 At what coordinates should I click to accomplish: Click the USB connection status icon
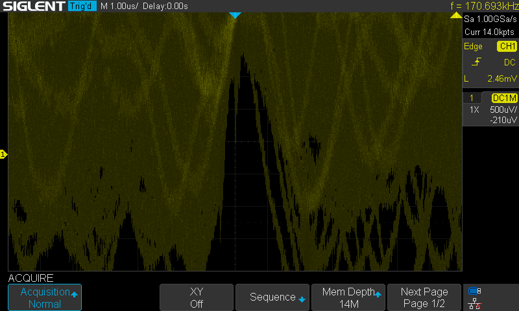(x=475, y=291)
